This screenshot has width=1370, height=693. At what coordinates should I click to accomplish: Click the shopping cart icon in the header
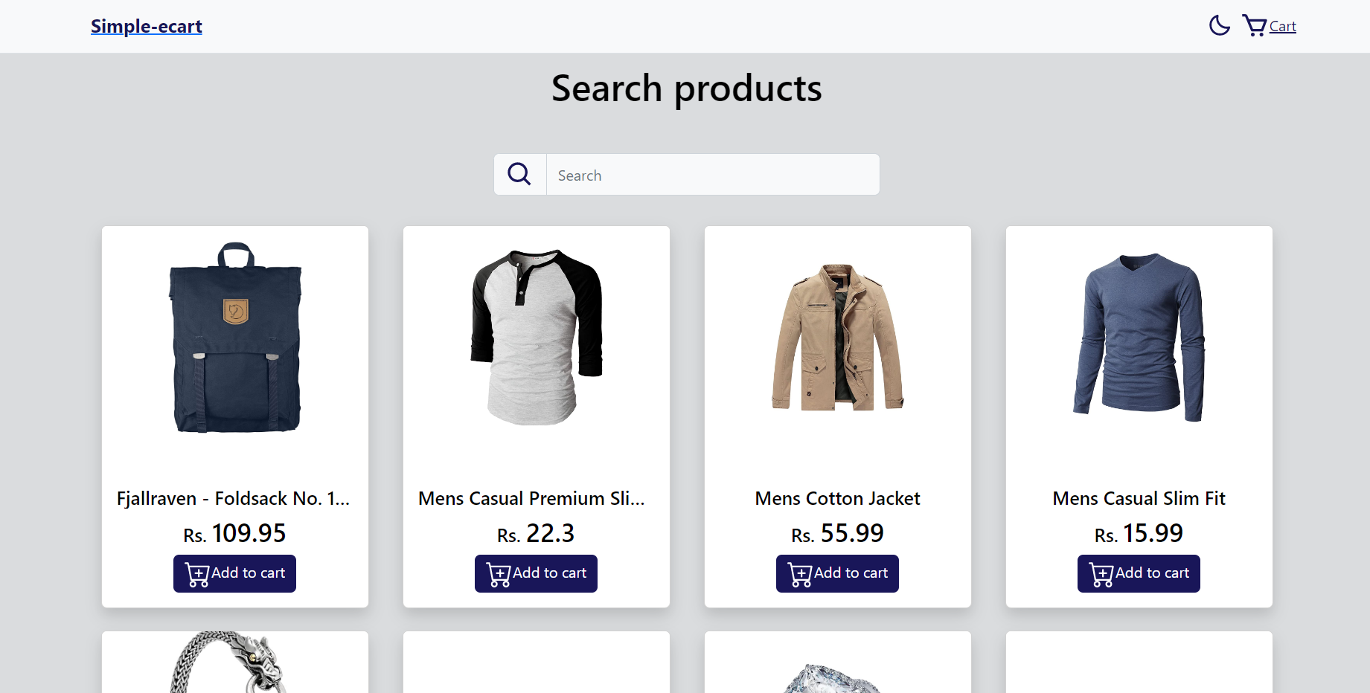coord(1255,25)
